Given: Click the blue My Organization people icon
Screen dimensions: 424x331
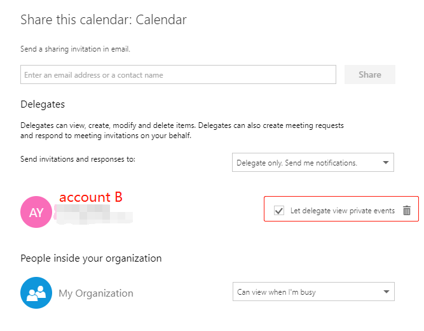Looking at the screenshot, I should coord(36,293).
